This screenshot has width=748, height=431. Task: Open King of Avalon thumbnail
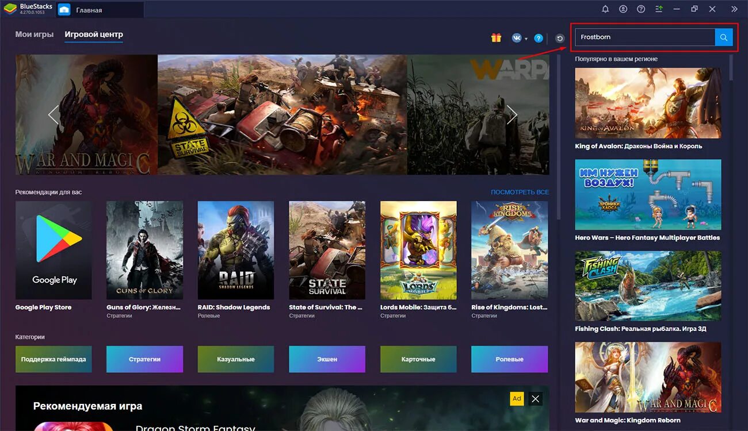pyautogui.click(x=648, y=103)
